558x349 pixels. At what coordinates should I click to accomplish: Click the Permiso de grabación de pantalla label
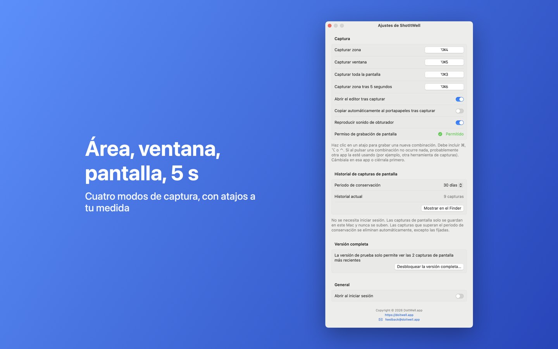(x=365, y=134)
